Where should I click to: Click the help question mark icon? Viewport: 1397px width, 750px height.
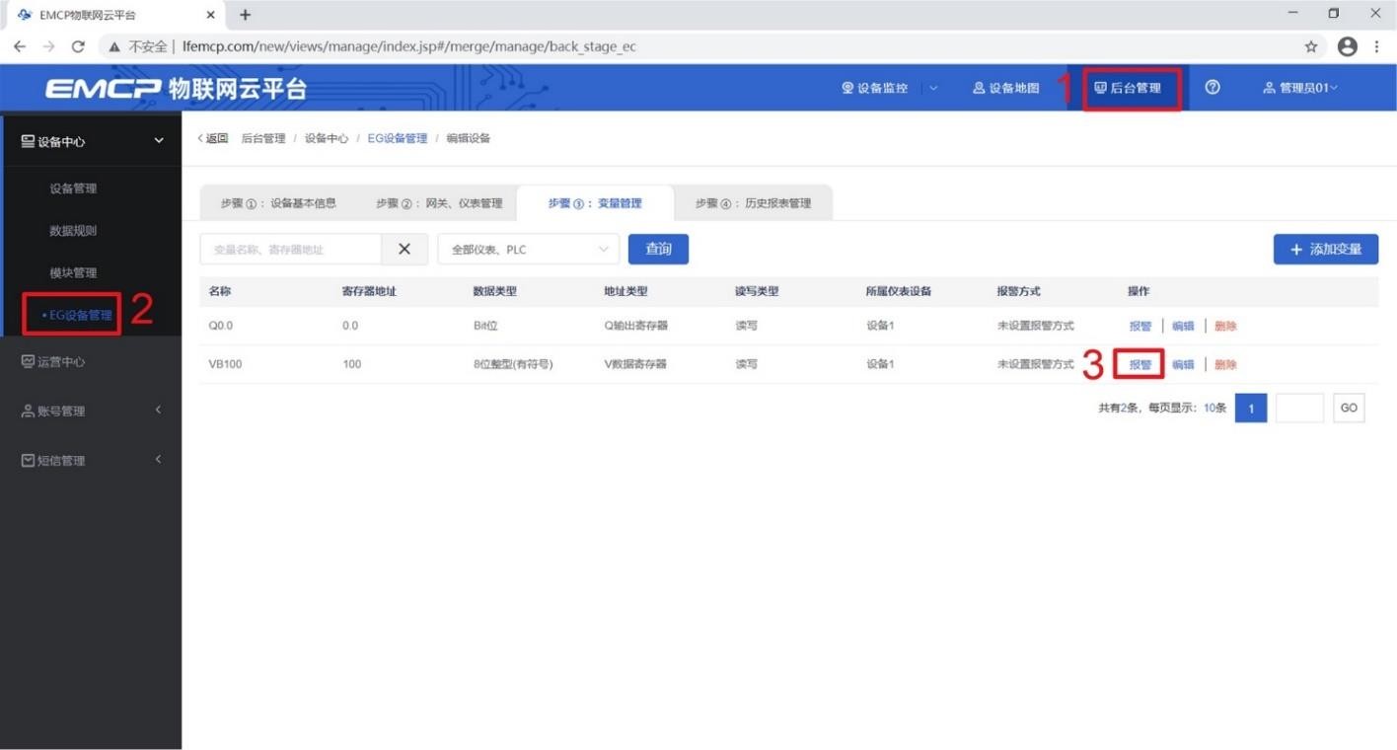coord(1213,88)
